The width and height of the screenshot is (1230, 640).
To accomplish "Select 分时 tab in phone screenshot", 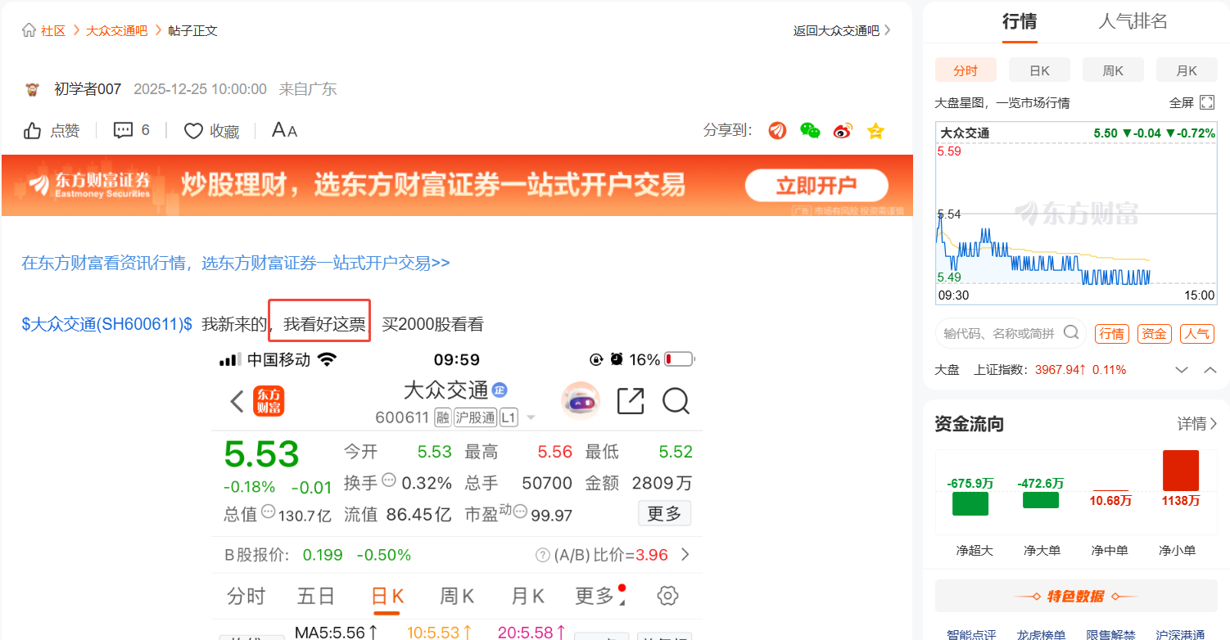I will (246, 596).
